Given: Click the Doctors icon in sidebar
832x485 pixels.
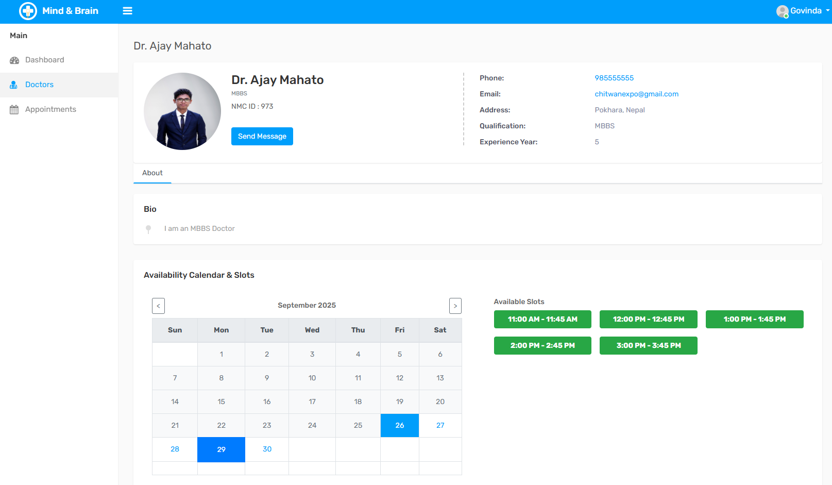Looking at the screenshot, I should (14, 85).
